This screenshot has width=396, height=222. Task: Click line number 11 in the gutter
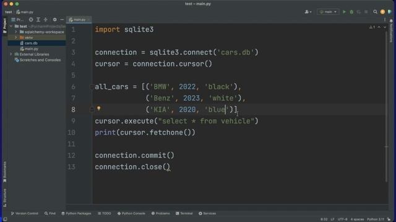[72, 144]
